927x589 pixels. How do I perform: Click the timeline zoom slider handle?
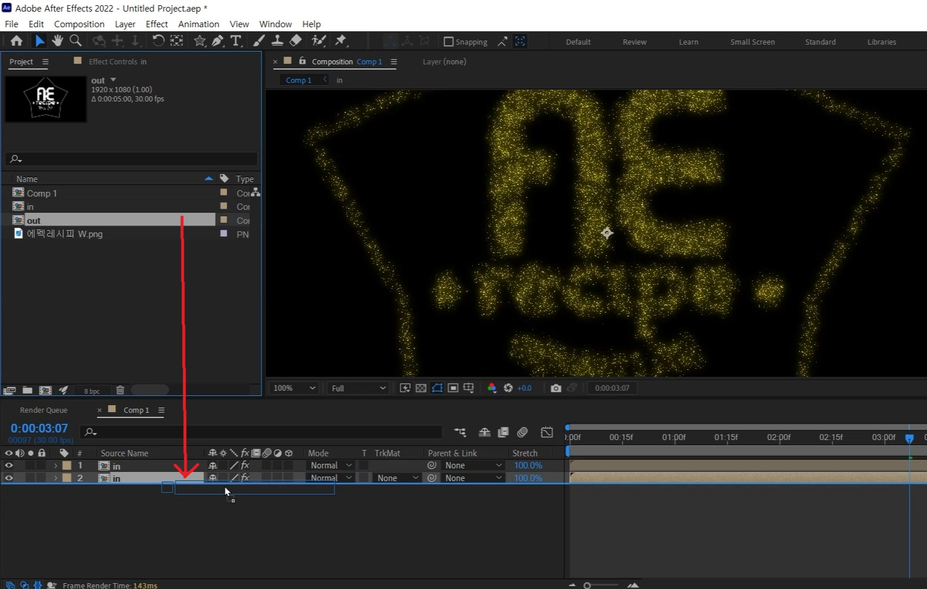587,586
